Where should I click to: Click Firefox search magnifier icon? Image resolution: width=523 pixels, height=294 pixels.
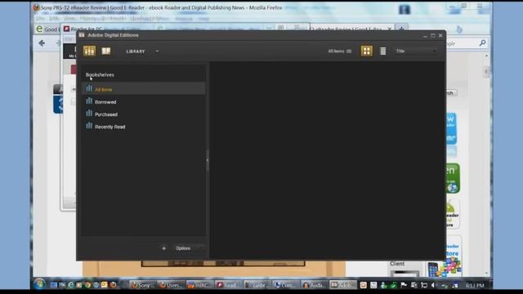(482, 42)
